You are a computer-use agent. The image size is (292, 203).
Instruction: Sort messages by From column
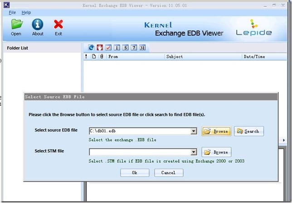[136, 56]
